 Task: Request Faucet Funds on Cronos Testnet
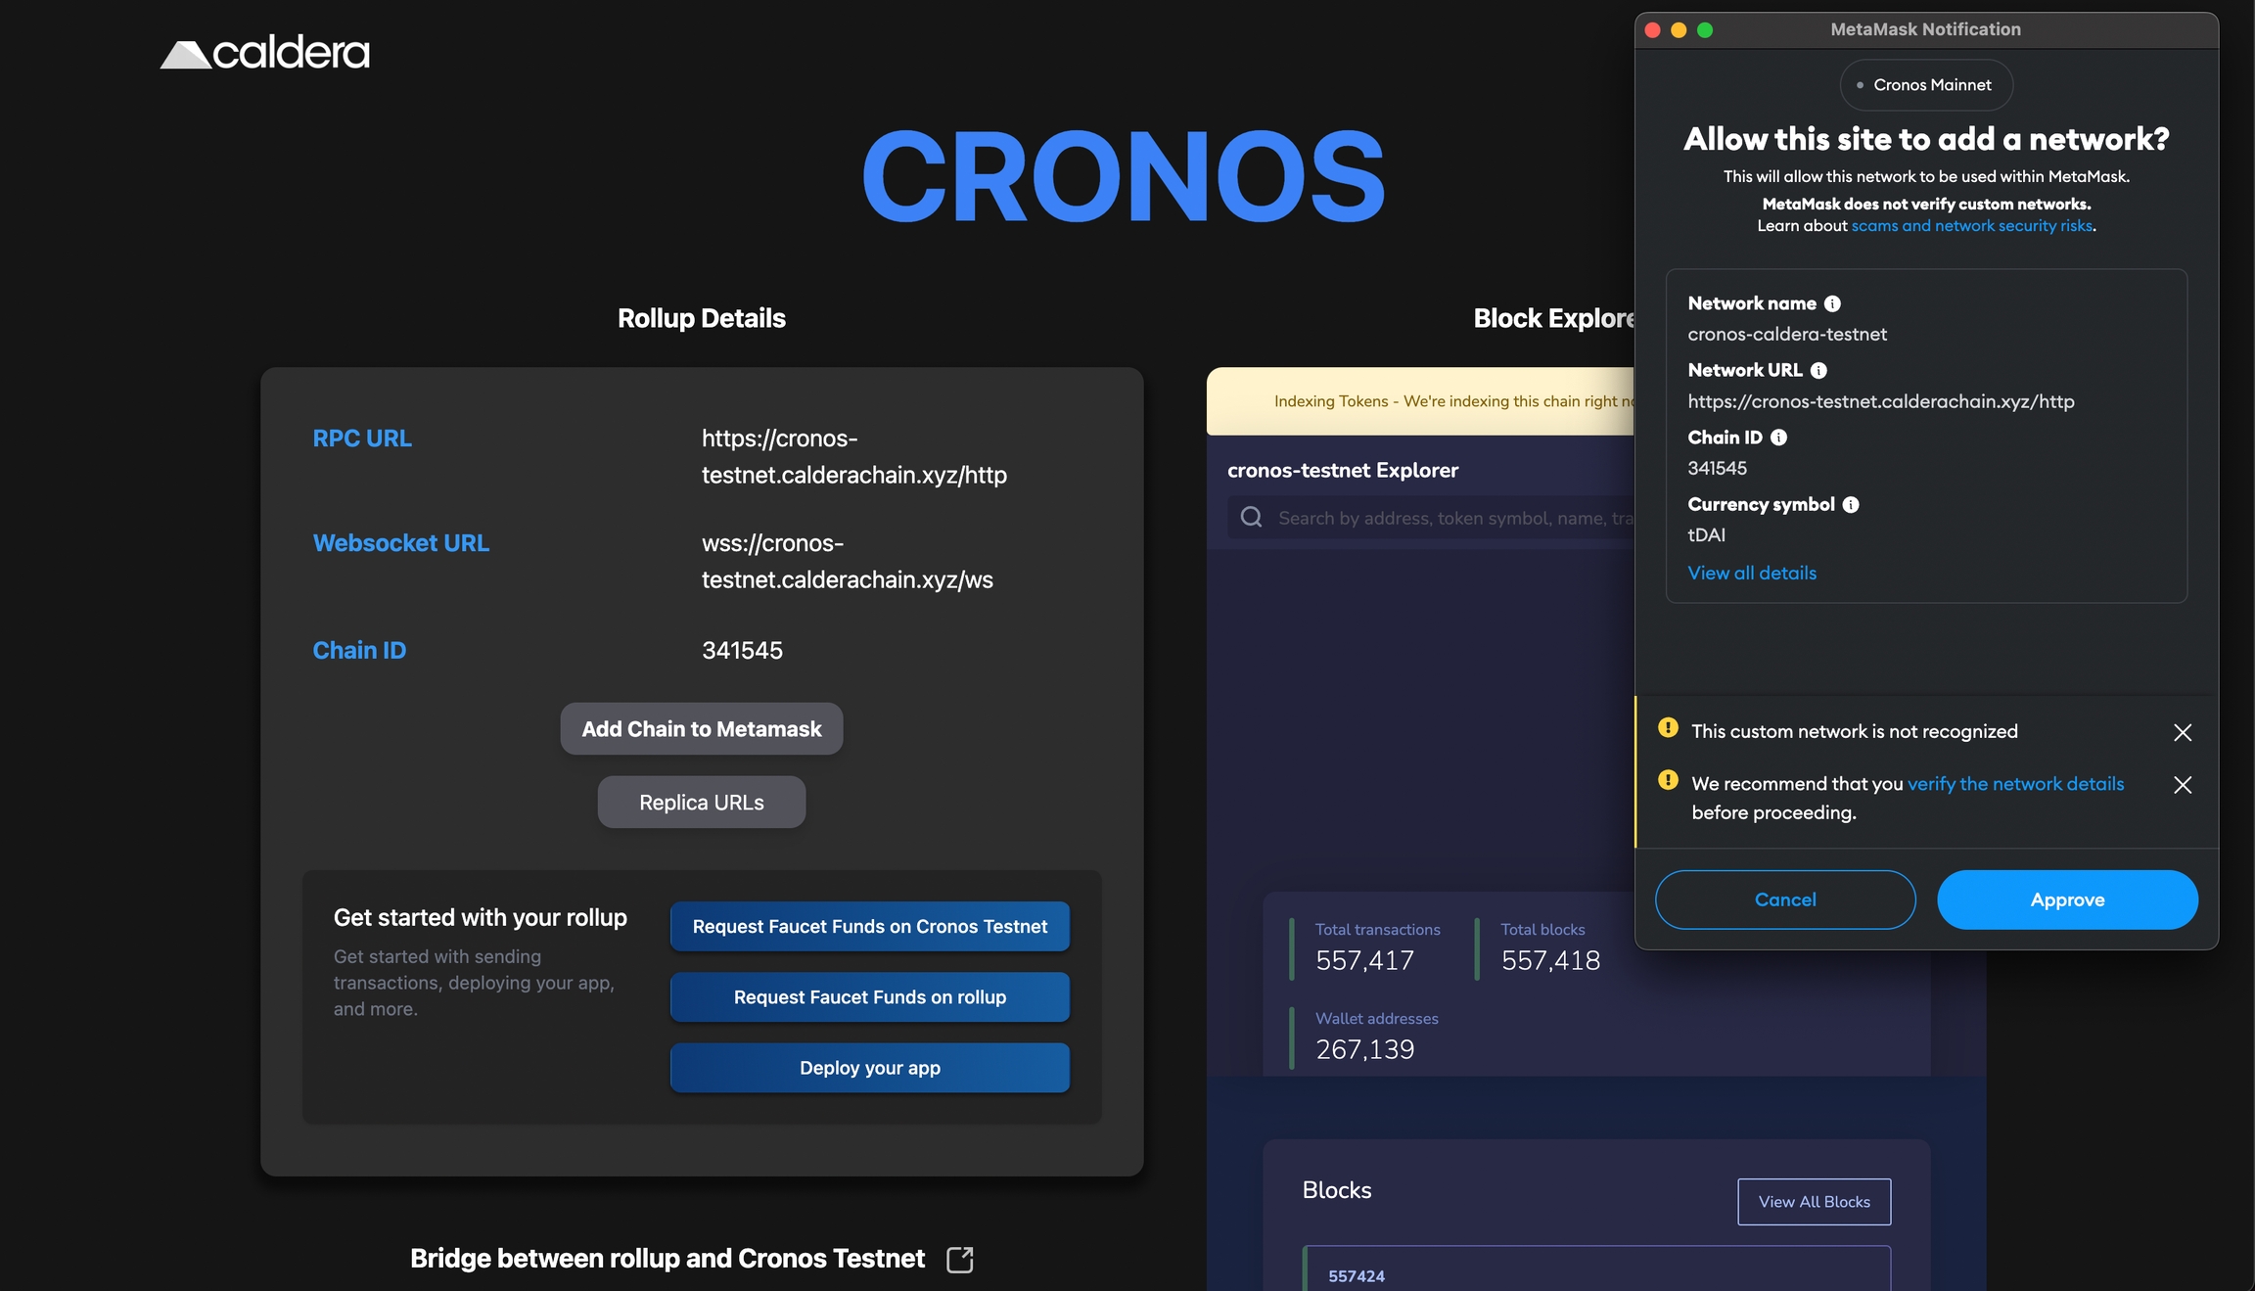(x=869, y=926)
